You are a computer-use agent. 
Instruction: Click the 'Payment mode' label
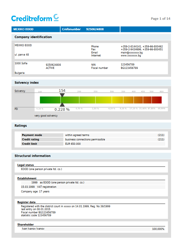[x=32, y=135]
